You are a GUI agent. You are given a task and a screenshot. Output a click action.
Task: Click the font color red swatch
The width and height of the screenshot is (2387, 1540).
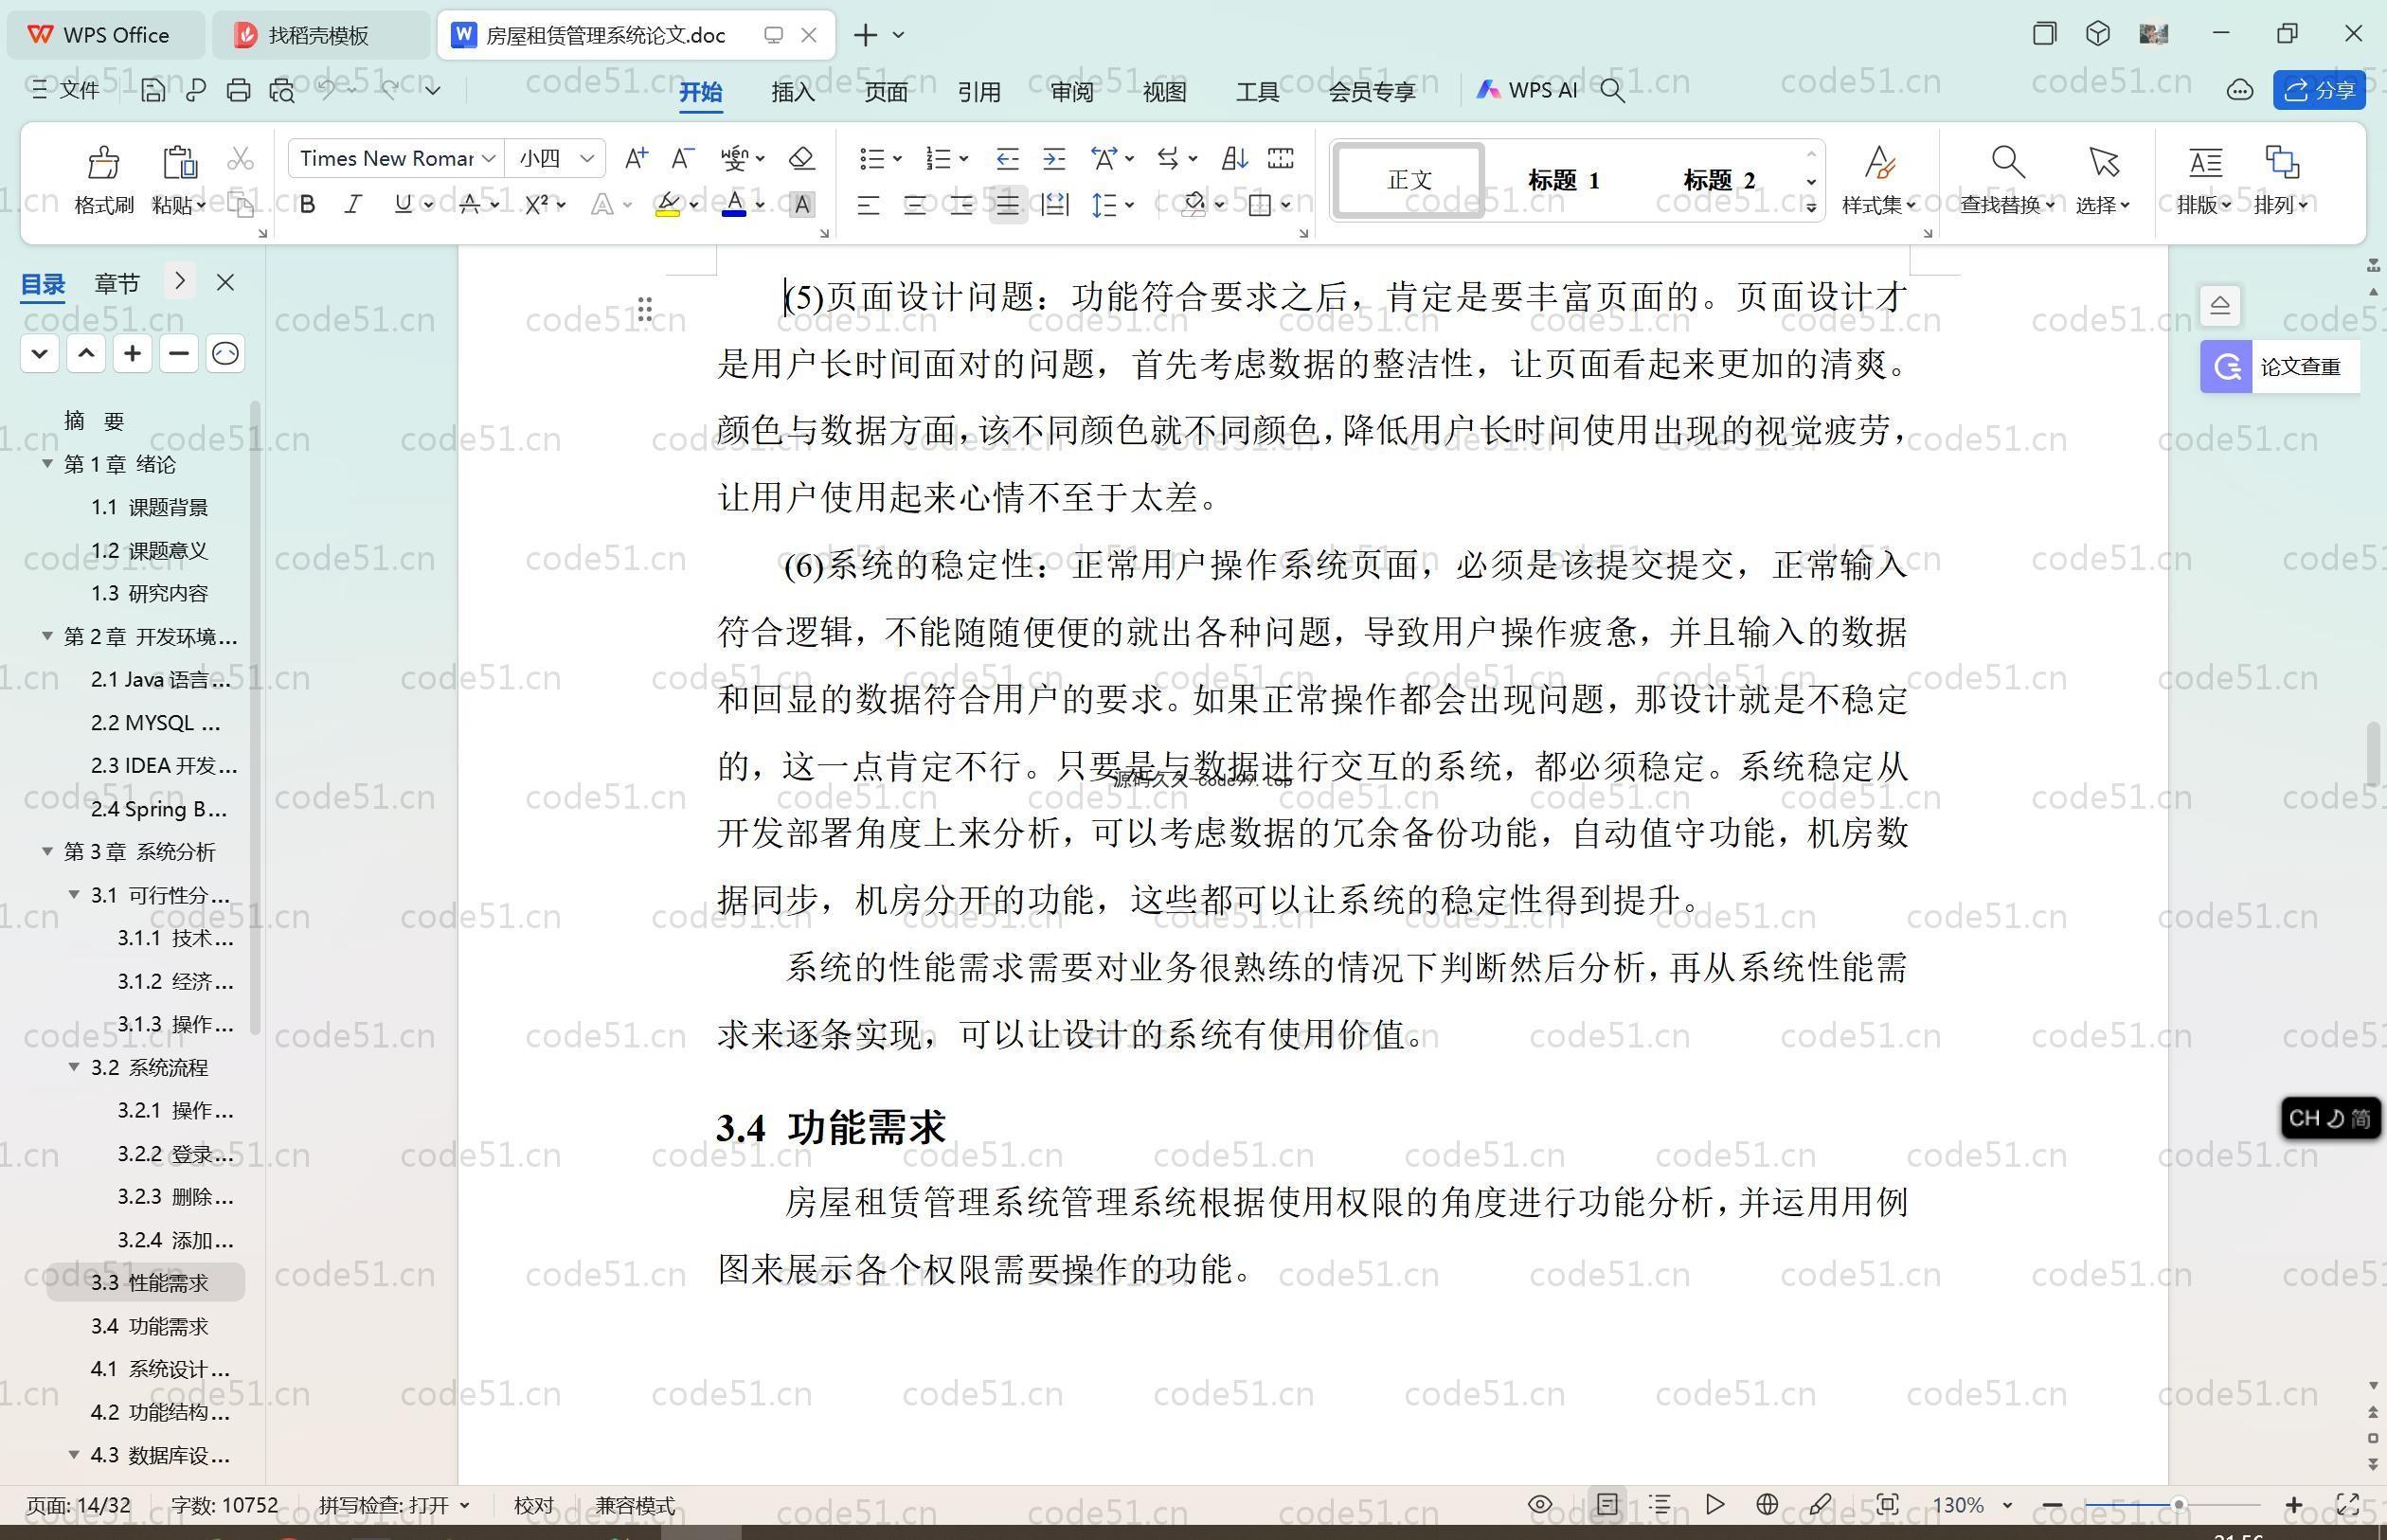(x=734, y=205)
